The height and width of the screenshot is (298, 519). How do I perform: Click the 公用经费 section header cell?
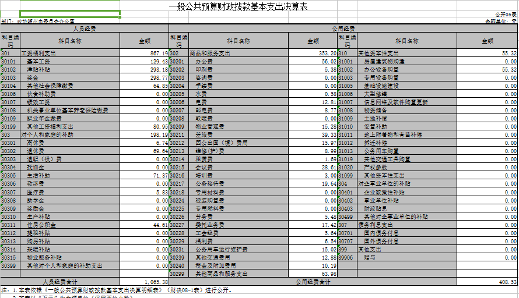click(343, 28)
